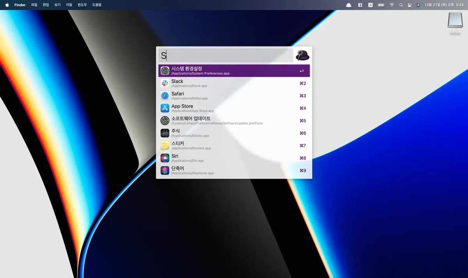Open the Apple menu
The image size is (468, 278).
tap(7, 5)
